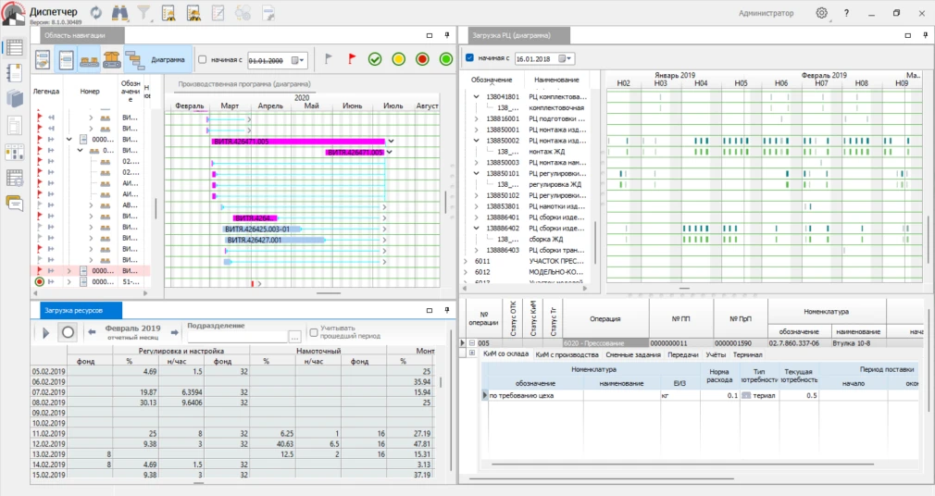Click the yellow circle status filter

tap(398, 59)
